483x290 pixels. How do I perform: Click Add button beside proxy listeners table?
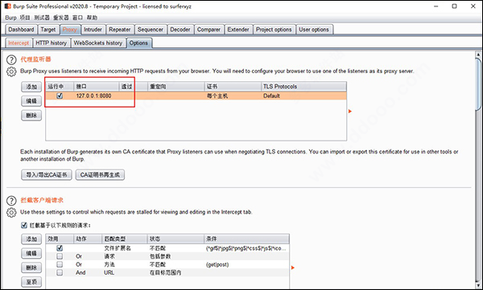(31, 87)
